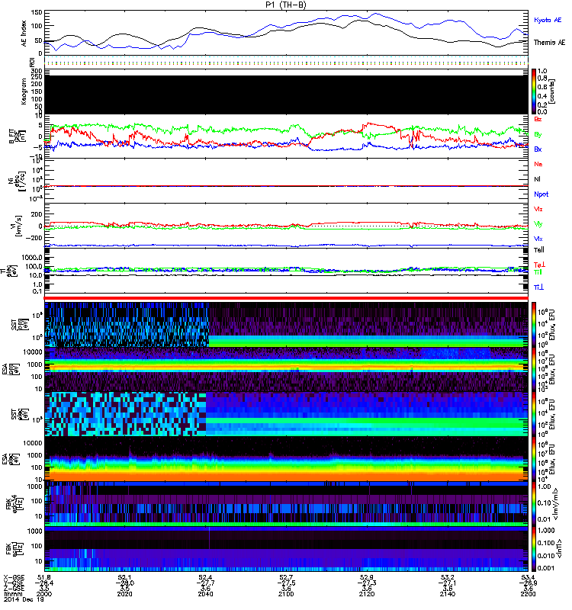Click the ESA electron Eflux color bar
The height and width of the screenshot is (610, 572).
(x=534, y=459)
